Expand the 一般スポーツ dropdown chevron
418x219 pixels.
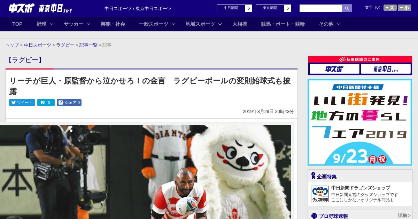173,24
